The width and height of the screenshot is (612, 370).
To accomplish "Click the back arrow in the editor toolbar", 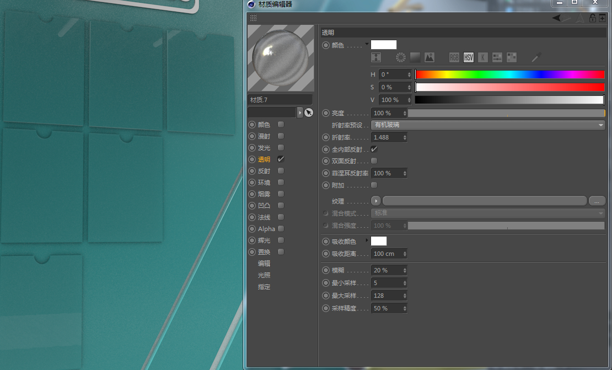I will point(556,18).
